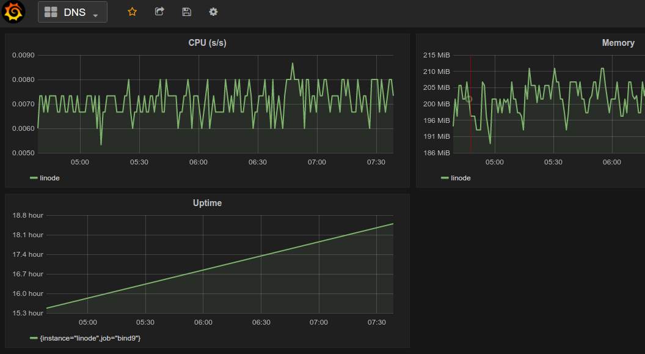Open the DNS dashboard picker dropdown
The height and width of the screenshot is (354, 645).
tap(73, 12)
